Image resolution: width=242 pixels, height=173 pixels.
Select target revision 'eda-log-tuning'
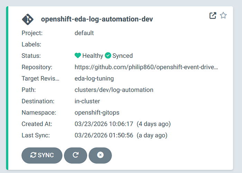94,79
